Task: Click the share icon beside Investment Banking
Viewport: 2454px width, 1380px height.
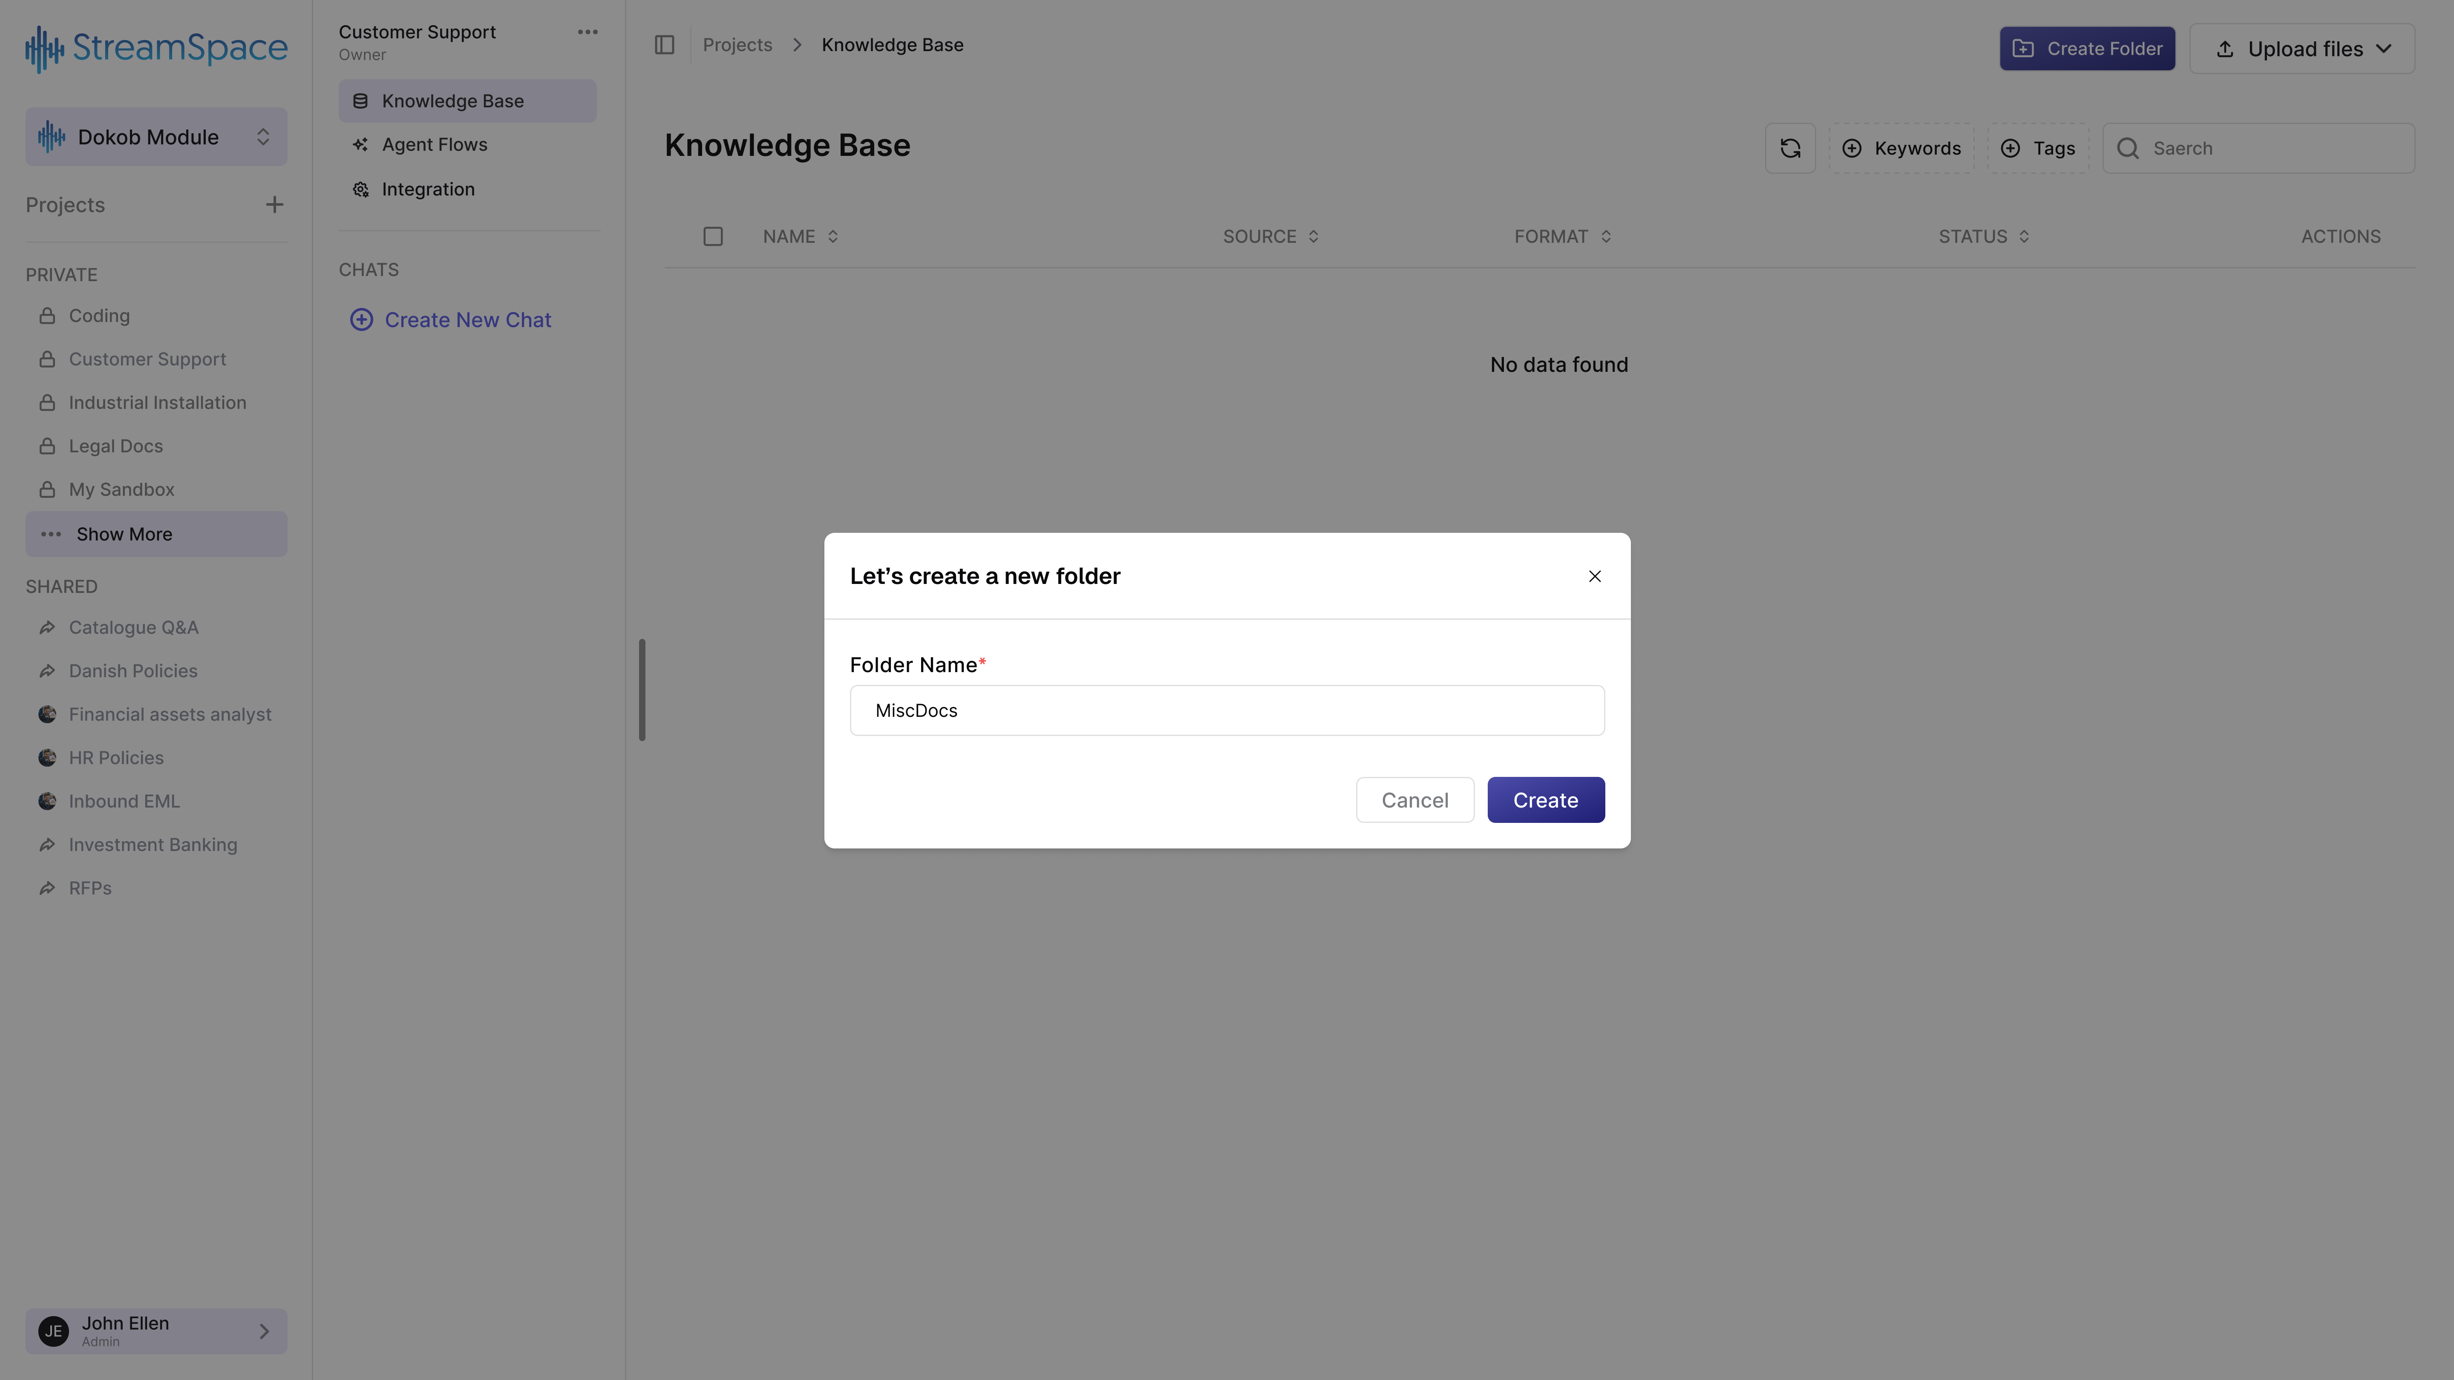Action: [47, 845]
